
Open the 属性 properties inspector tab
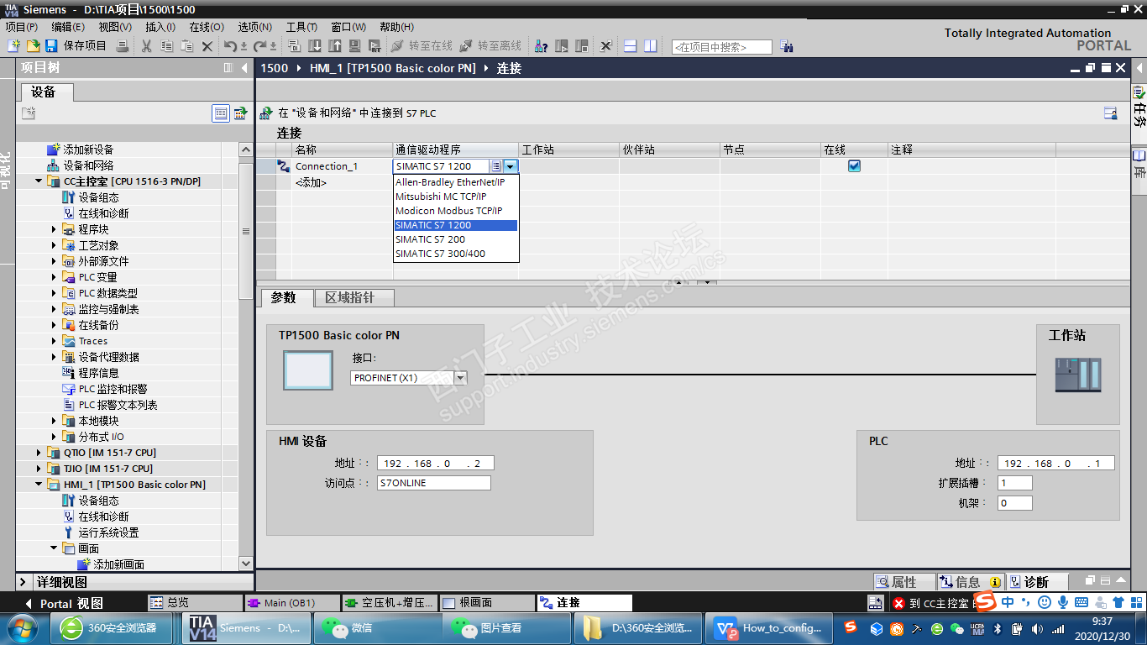(x=904, y=582)
